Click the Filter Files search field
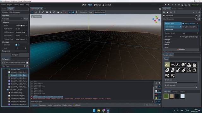202x113 pixels. (x=13, y=66)
